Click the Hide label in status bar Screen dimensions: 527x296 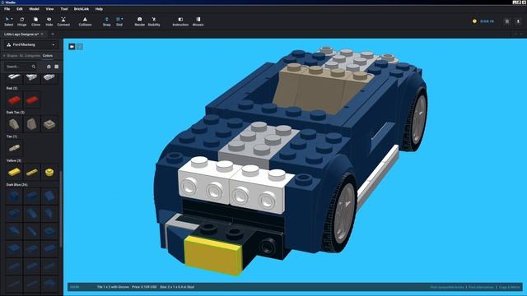75,287
